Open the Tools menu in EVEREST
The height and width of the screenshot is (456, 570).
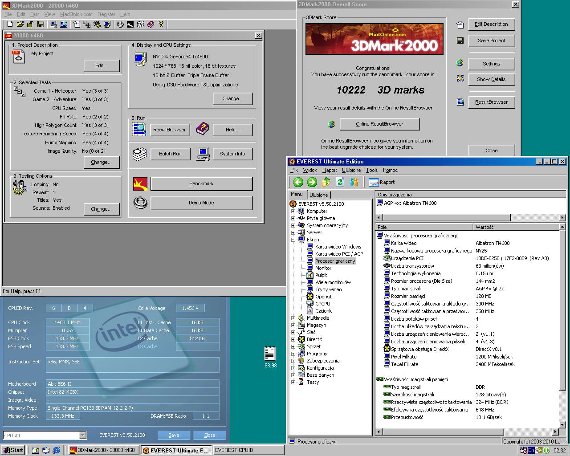click(x=372, y=170)
